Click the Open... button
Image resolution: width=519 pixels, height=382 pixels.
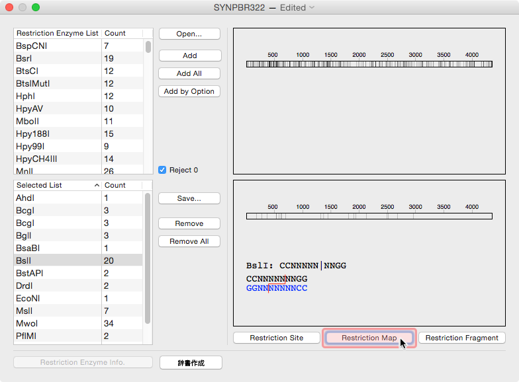coord(189,34)
